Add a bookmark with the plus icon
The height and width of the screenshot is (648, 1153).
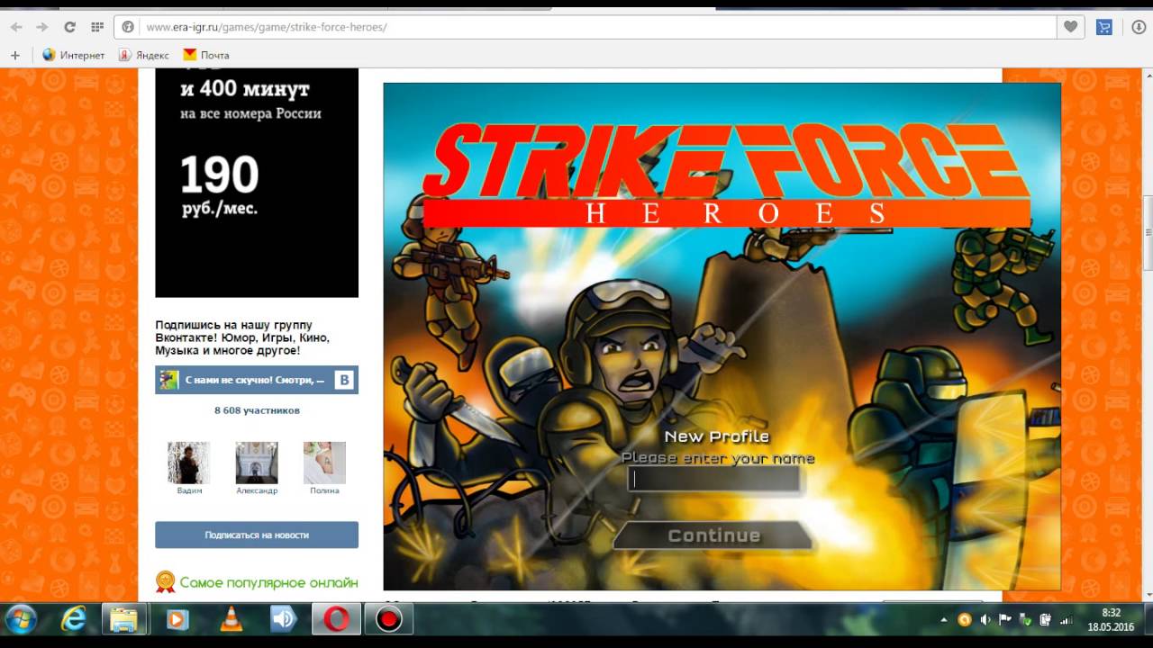tap(14, 55)
